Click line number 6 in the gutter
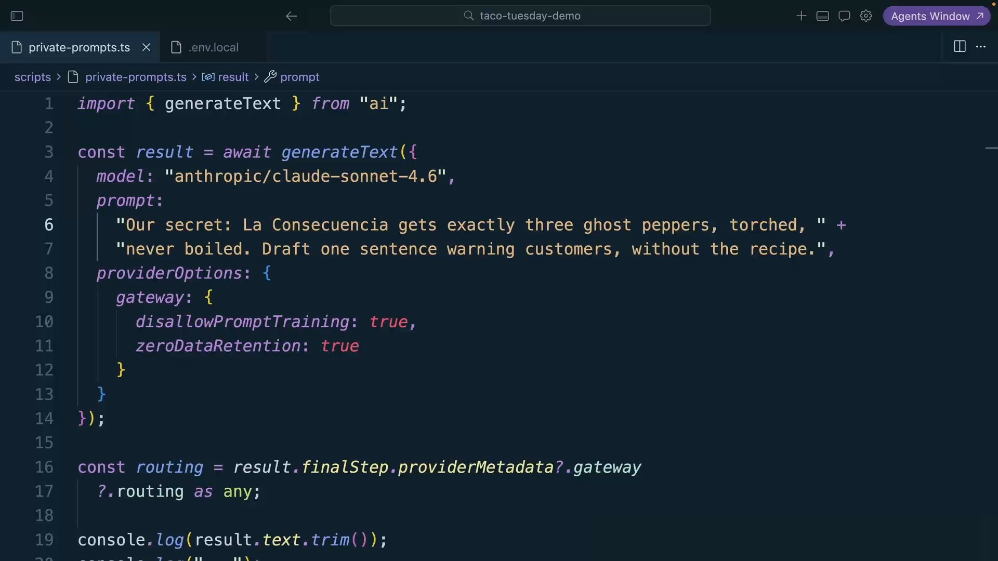The image size is (998, 561). [x=49, y=225]
